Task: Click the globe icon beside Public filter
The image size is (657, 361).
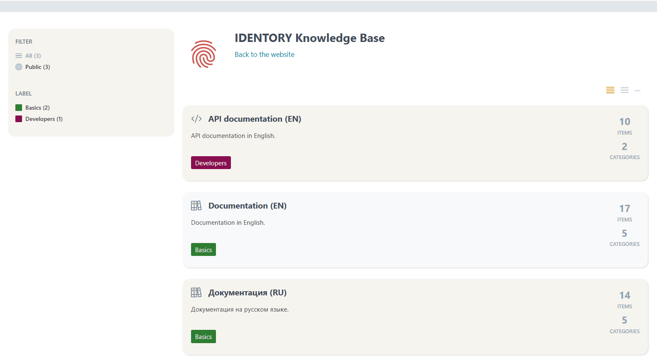Action: click(19, 67)
